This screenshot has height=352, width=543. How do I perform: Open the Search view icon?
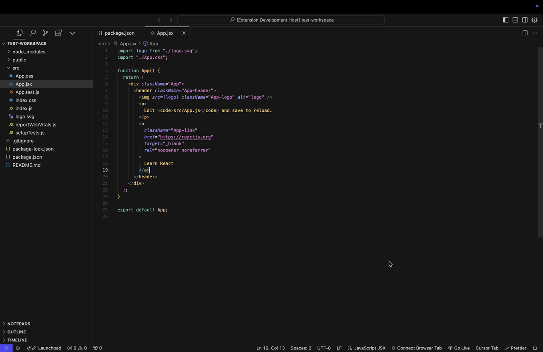33,33
